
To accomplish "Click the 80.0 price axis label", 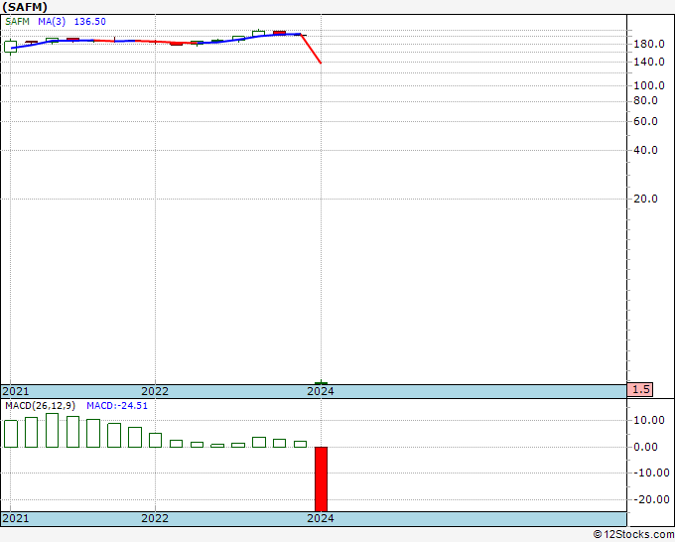I will pyautogui.click(x=646, y=100).
